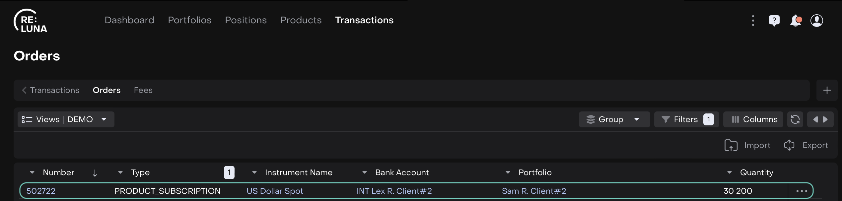Viewport: 842px width, 201px height.
Task: Open the user profile icon
Action: pos(816,21)
